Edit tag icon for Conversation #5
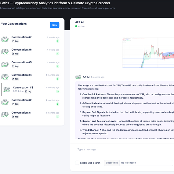Image resolution: width=174 pixels, height=174 pixels. click(13, 66)
